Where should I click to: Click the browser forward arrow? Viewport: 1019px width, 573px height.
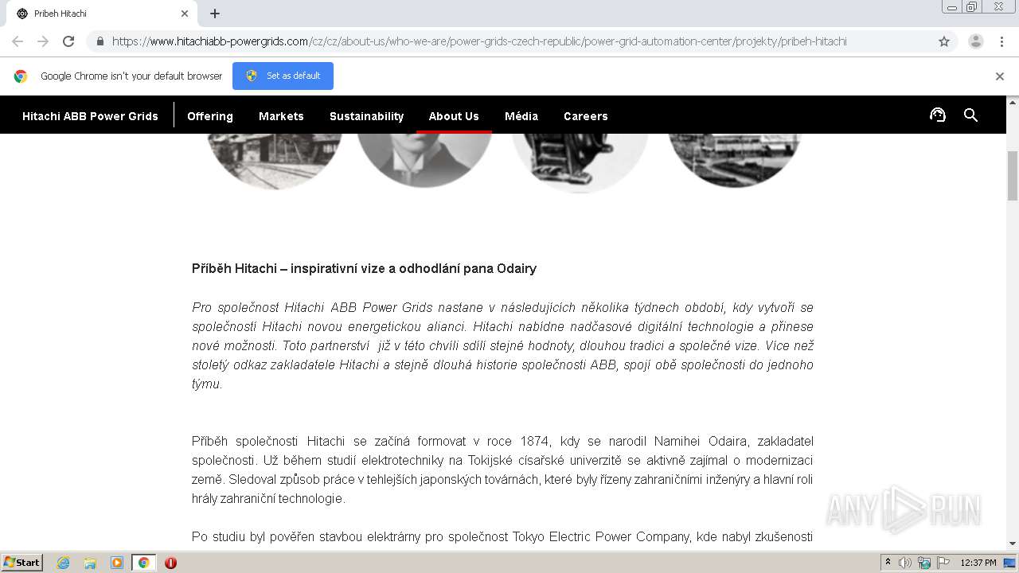click(43, 41)
